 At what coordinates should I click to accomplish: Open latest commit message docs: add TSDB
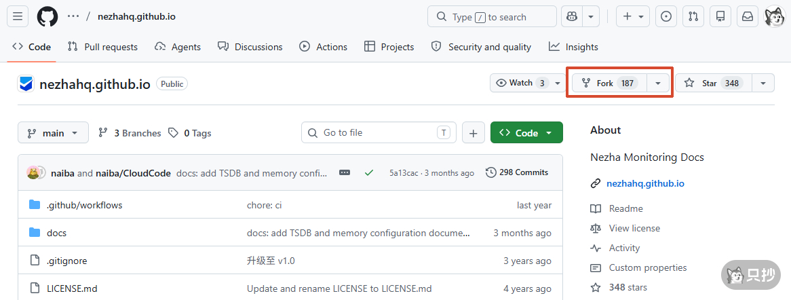(252, 173)
